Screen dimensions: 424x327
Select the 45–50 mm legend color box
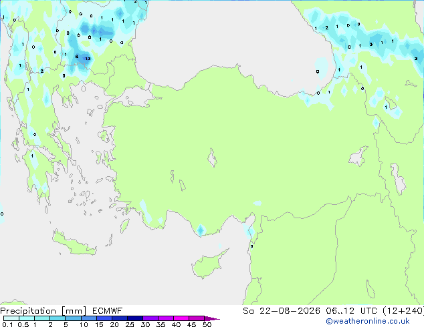(x=197, y=318)
